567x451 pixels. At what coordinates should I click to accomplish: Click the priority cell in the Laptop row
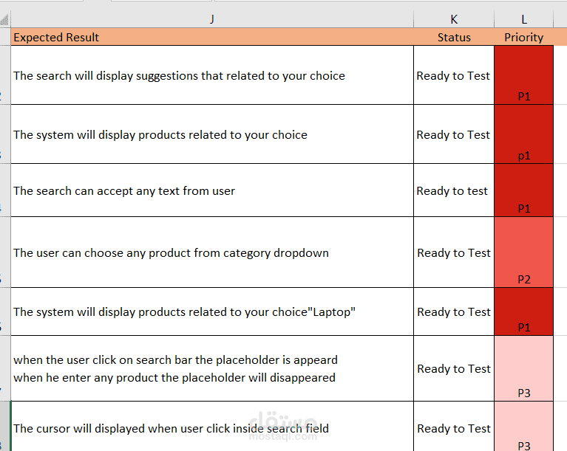[523, 311]
